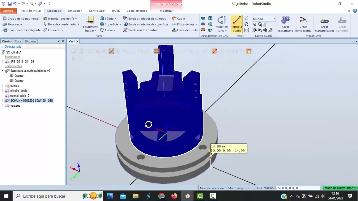Image resolution: width=358 pixels, height=201 pixels.
Task: Switch to Modificar ribbon tab
Action: click(166, 11)
